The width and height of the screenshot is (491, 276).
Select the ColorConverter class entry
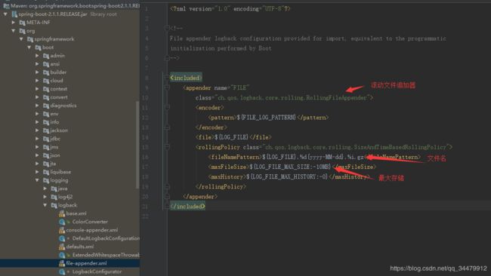90,222
